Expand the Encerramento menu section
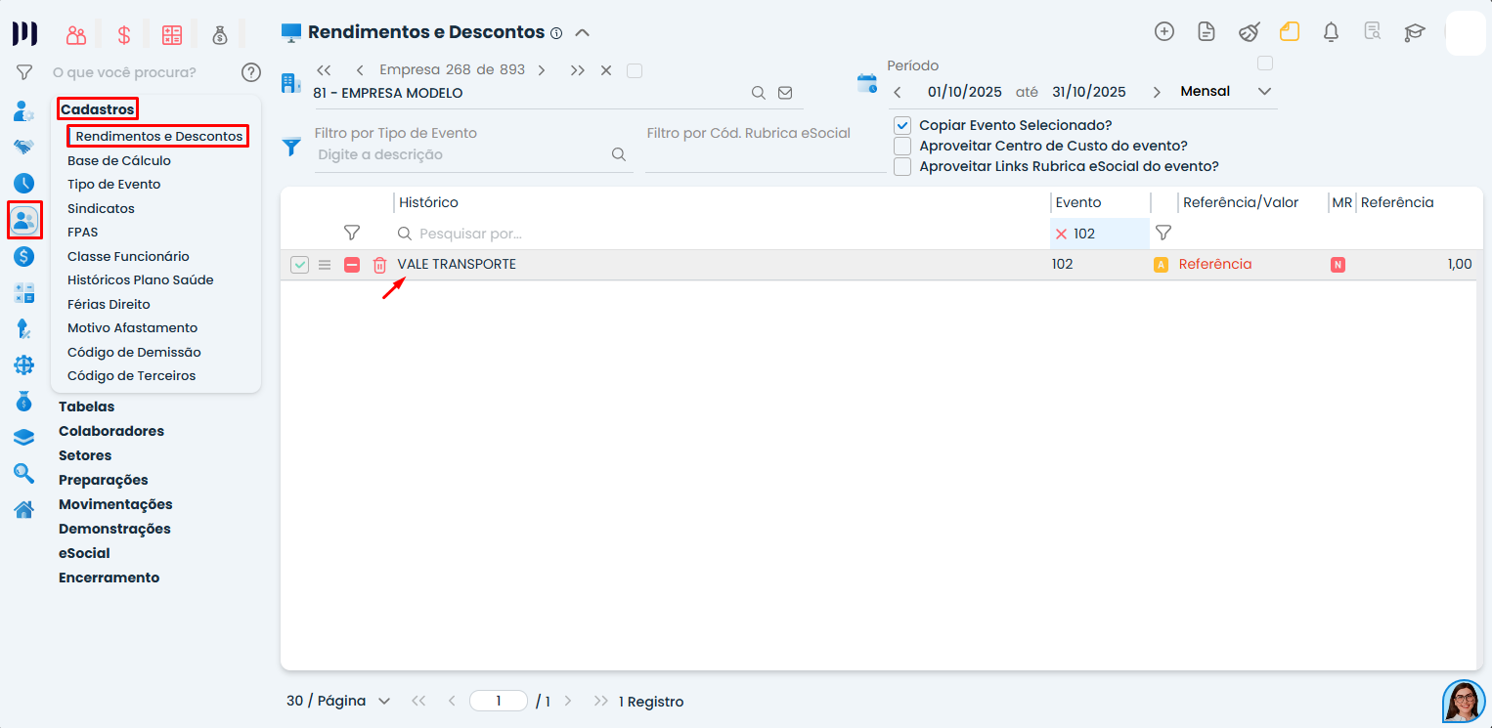Screen dimensions: 1492x728 point(109,578)
